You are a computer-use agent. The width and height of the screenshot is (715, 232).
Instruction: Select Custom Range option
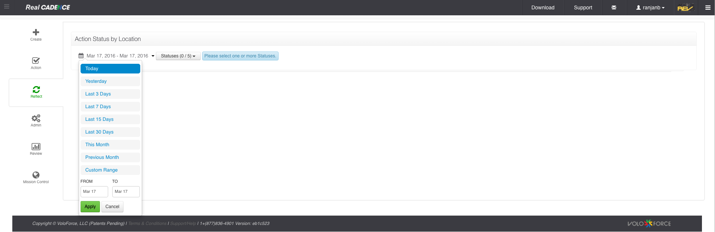(x=110, y=170)
